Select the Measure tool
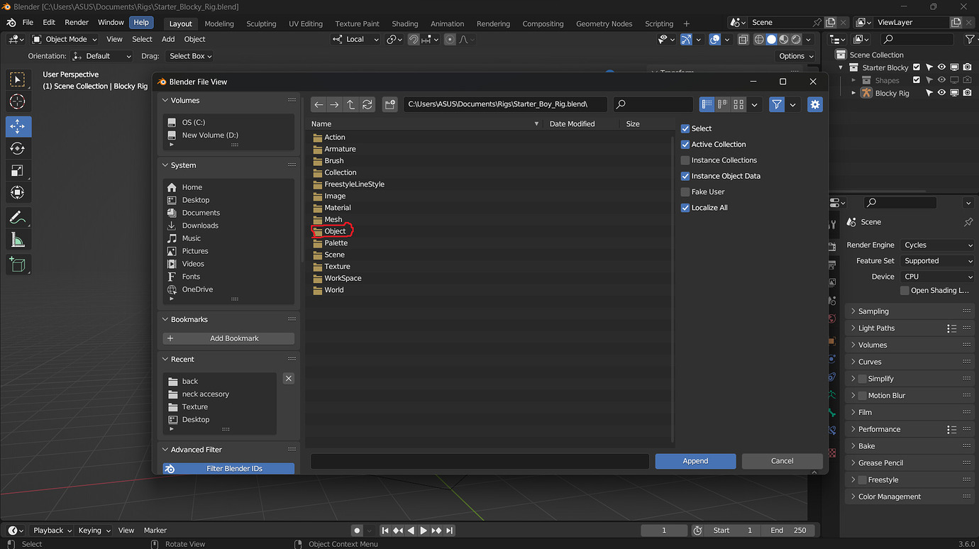 [x=18, y=240]
